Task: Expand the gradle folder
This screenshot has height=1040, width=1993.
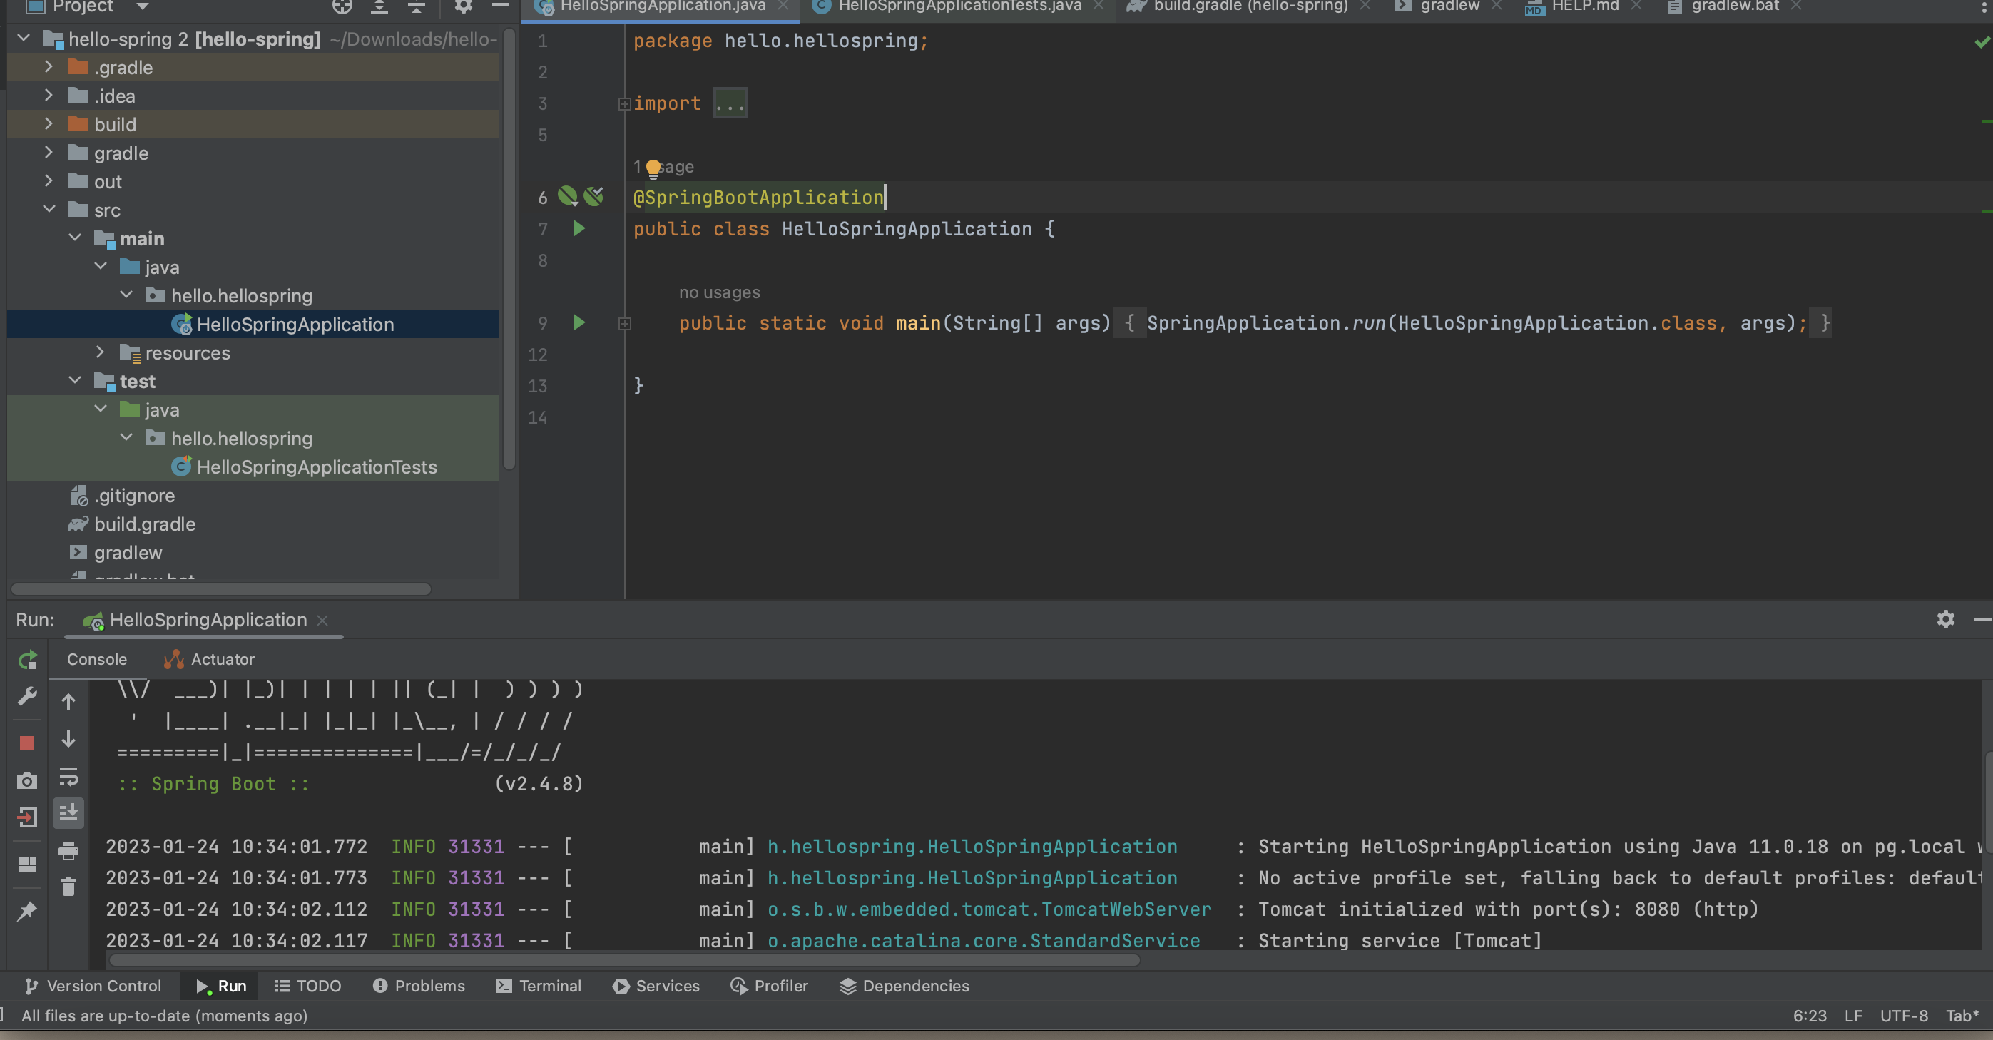Action: pos(49,153)
